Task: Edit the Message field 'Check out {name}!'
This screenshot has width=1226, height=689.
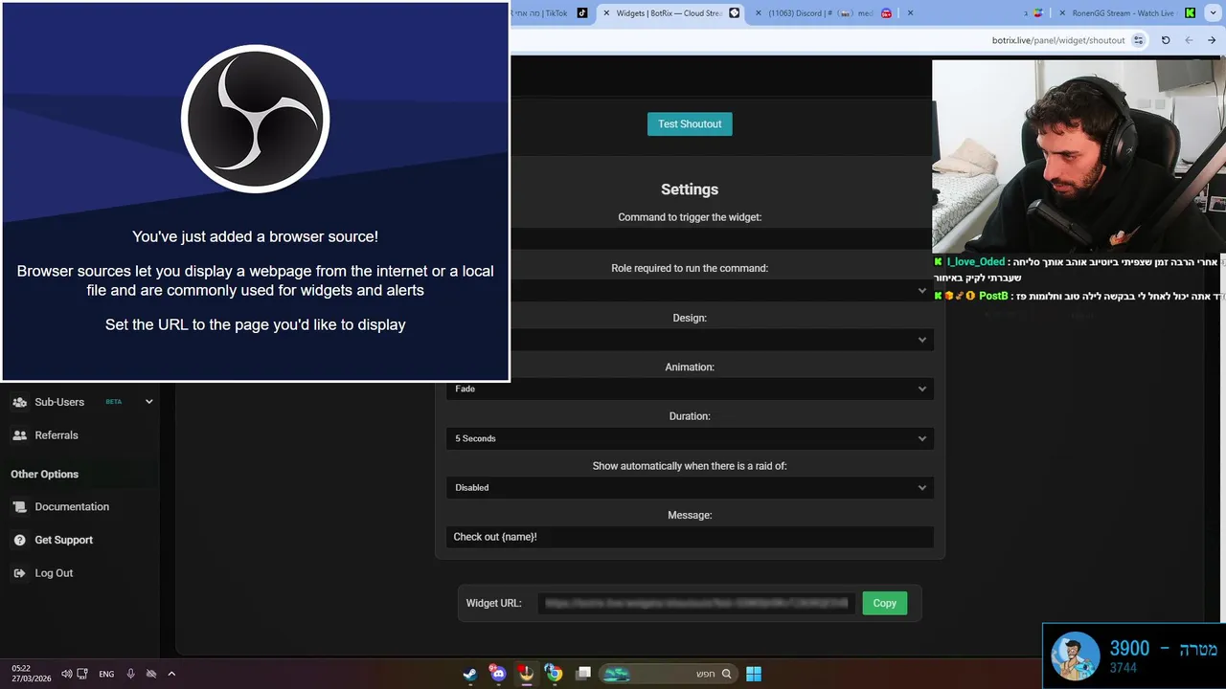Action: 690,537
